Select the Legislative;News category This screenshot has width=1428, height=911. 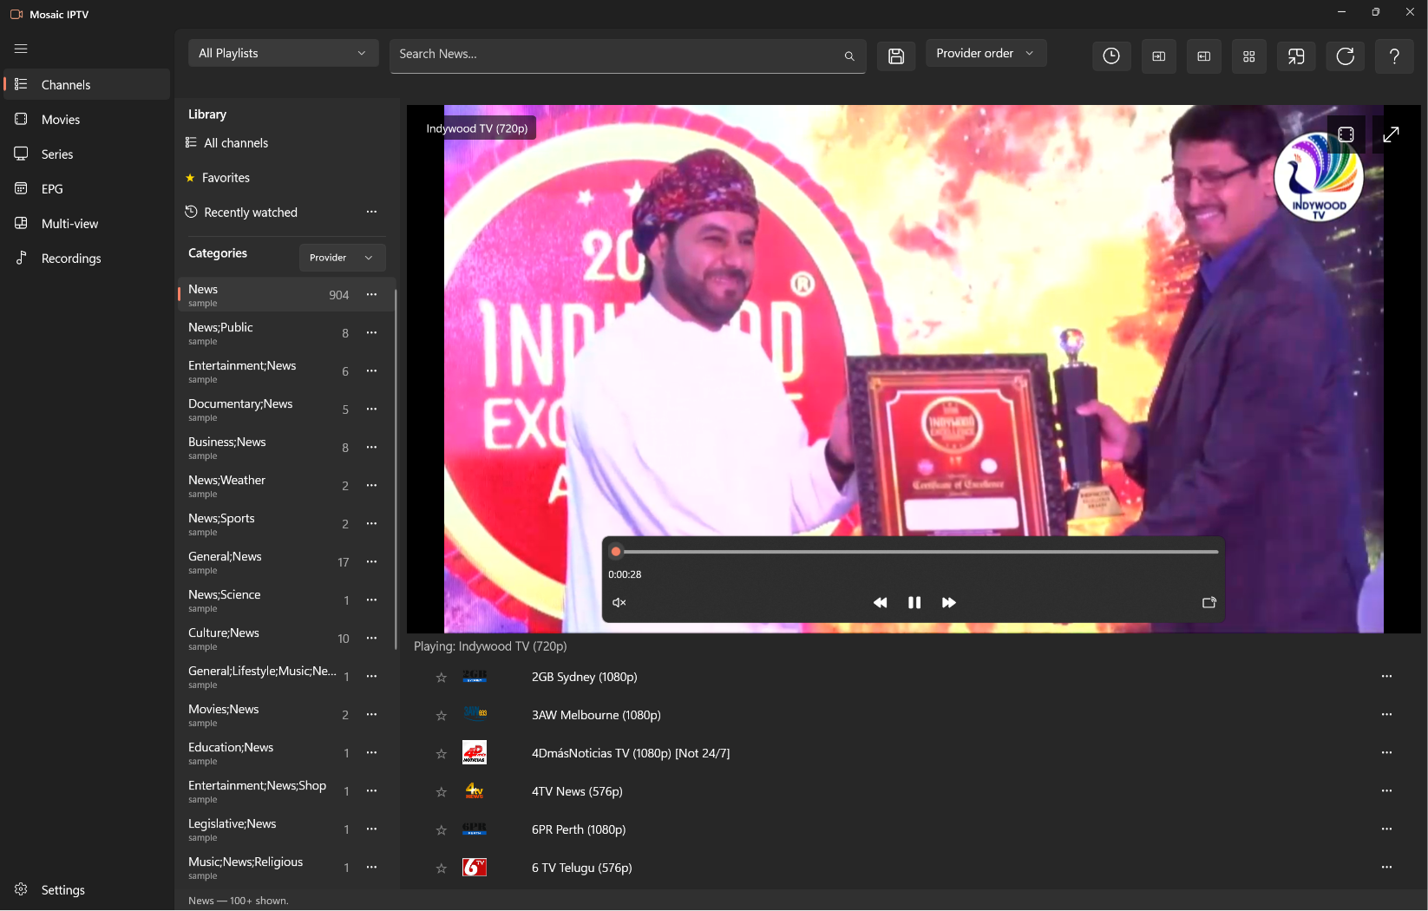point(285,829)
